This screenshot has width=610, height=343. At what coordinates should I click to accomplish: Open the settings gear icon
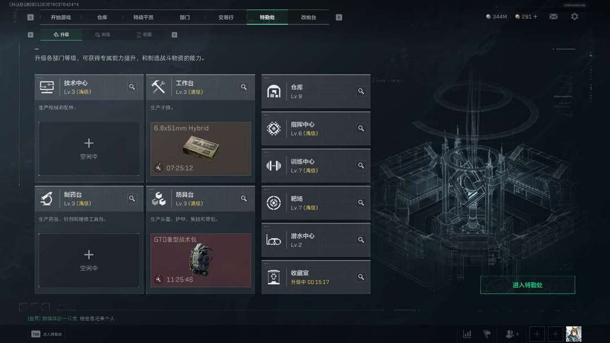574,17
